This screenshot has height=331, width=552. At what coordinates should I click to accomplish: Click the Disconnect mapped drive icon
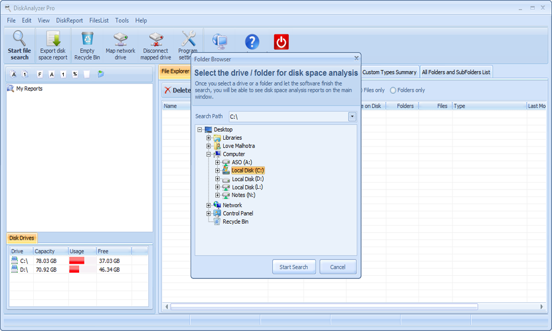156,39
